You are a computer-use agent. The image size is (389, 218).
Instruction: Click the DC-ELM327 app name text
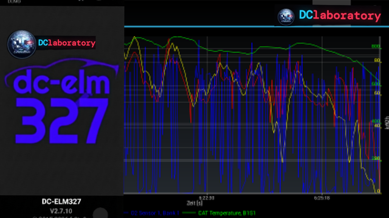tap(61, 201)
